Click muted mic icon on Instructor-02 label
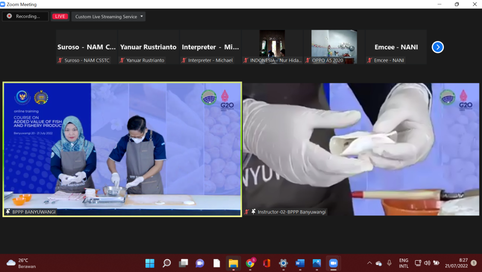Viewport: 482px width, 272px height. click(x=247, y=212)
